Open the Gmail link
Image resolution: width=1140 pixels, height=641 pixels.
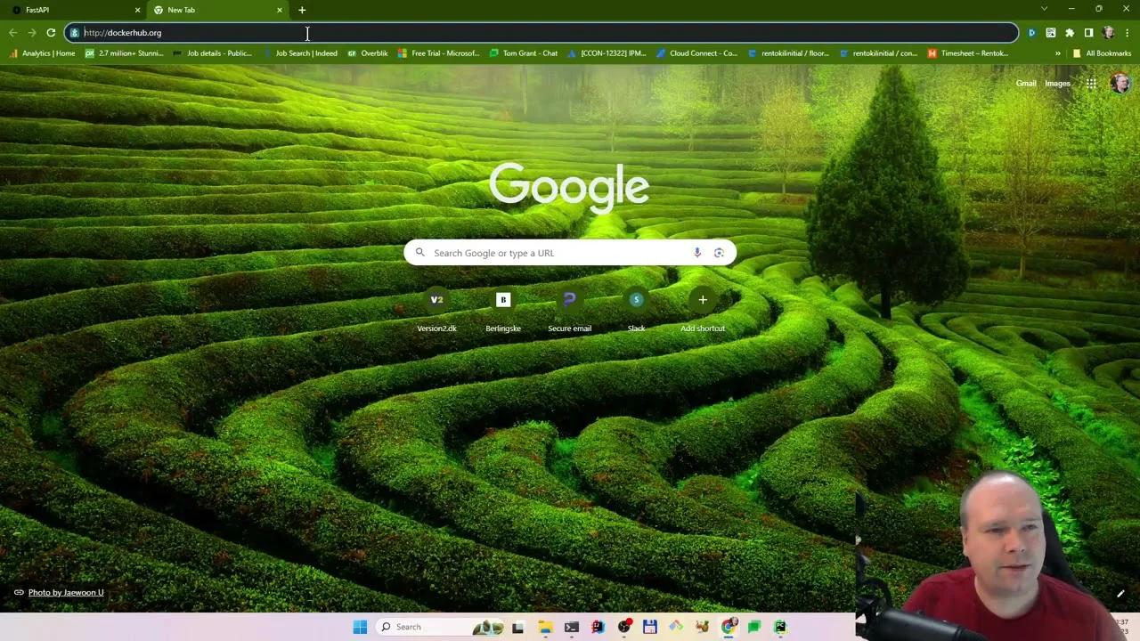coord(1026,83)
